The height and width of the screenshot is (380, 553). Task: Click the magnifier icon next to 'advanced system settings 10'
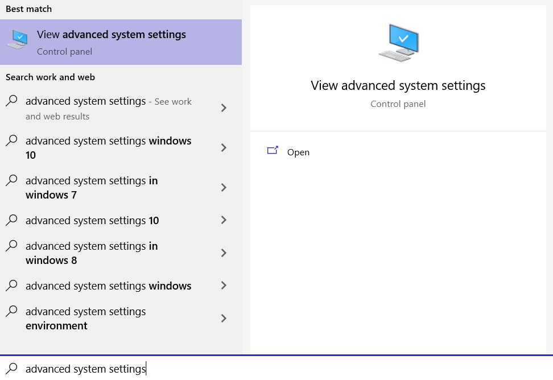[x=11, y=220]
